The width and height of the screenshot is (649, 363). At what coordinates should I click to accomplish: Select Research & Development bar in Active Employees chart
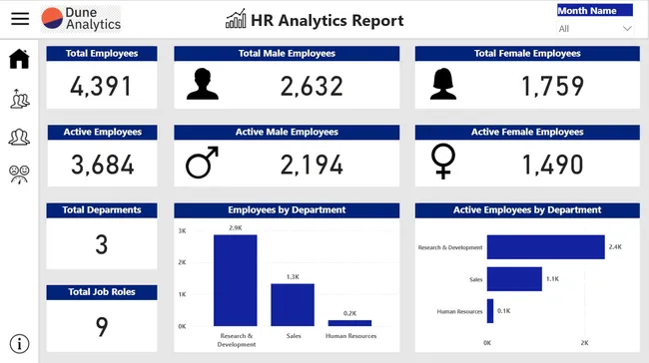pyautogui.click(x=545, y=247)
